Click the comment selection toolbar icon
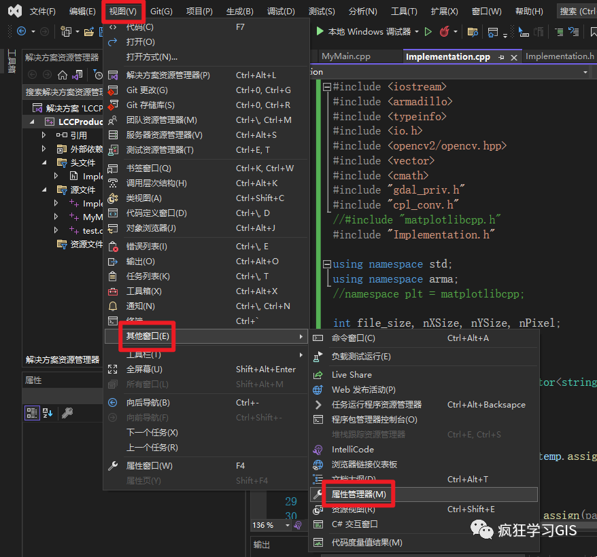The height and width of the screenshot is (557, 597). tap(559, 32)
